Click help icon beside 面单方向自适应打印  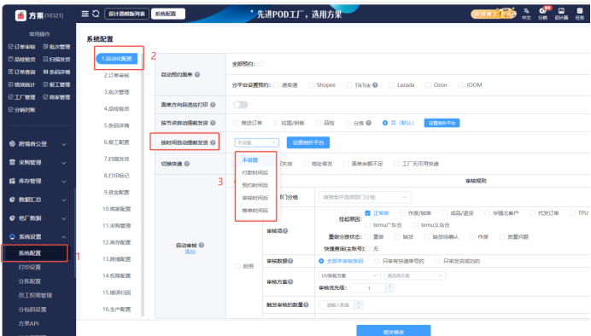tap(213, 105)
